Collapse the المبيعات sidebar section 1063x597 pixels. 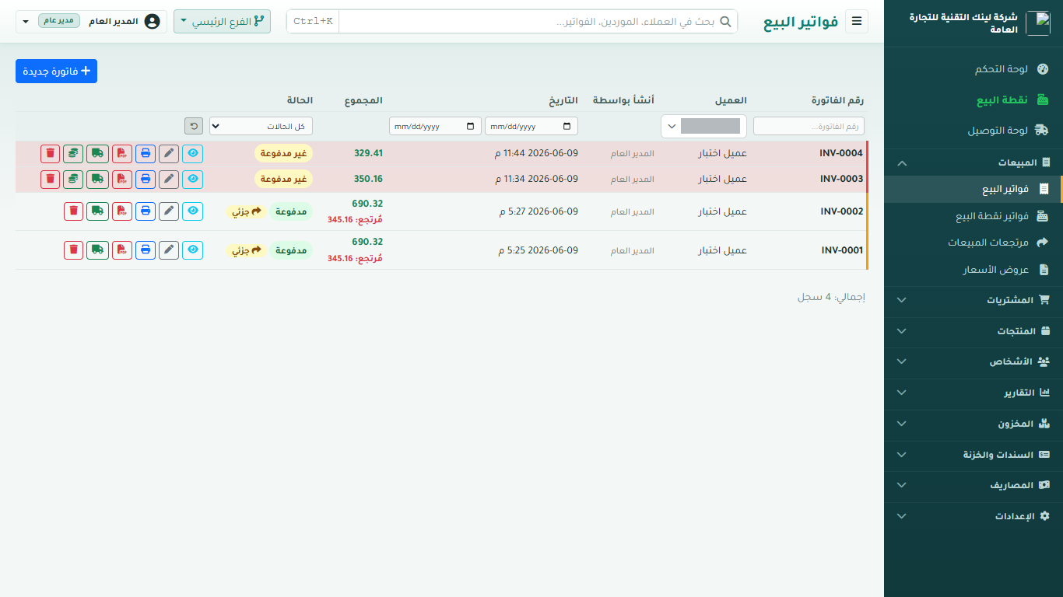974,162
